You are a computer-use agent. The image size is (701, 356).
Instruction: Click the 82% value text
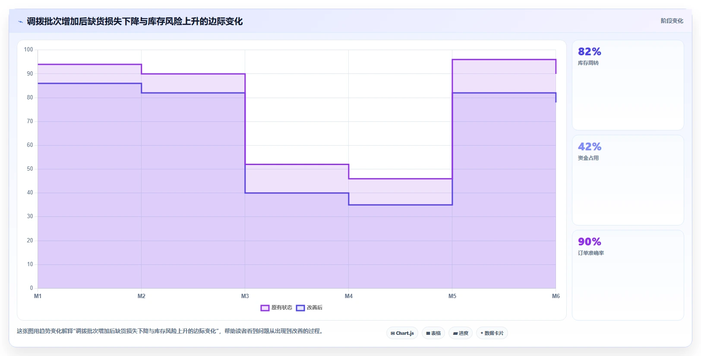coord(590,52)
